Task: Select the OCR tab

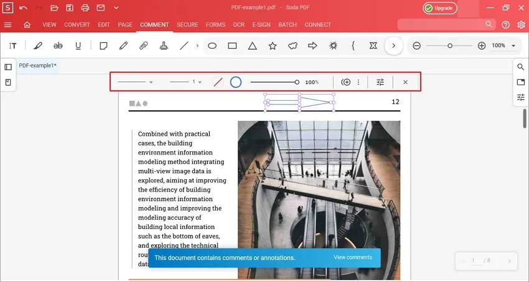Action: point(238,25)
